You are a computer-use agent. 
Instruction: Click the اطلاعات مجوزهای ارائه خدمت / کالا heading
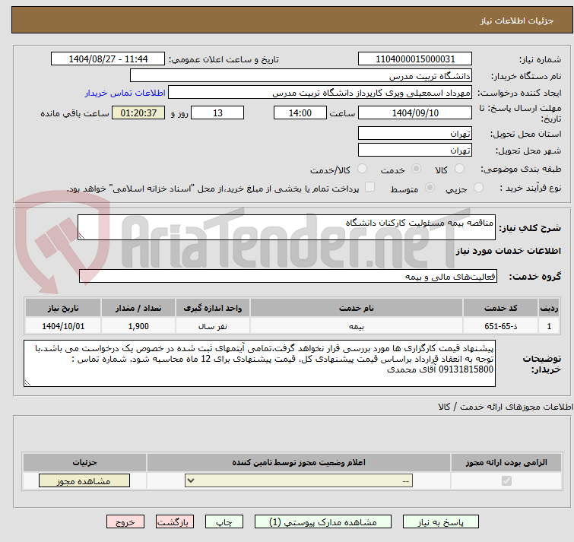[x=505, y=407]
